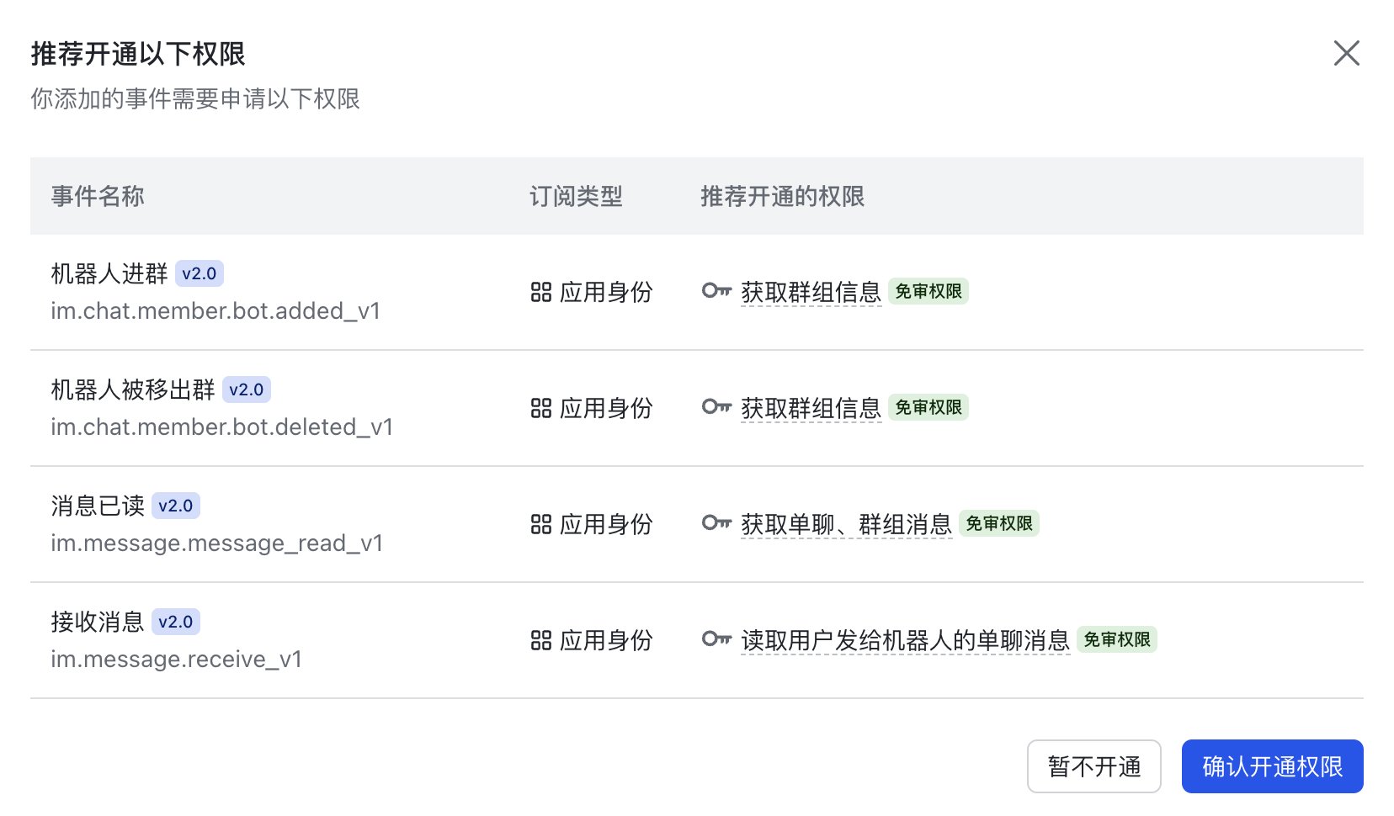Select the v2.0 badge on 机器人进群
The height and width of the screenshot is (816, 1394).
200,273
